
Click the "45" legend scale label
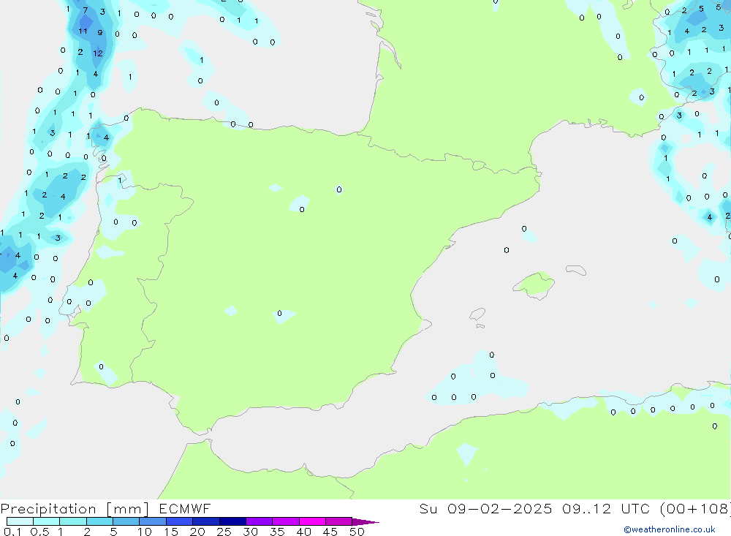(330, 532)
